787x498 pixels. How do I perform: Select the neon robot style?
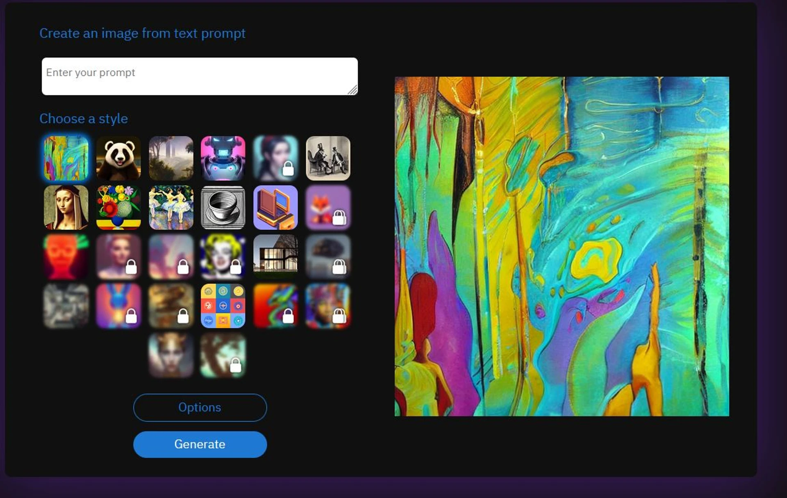(x=223, y=159)
